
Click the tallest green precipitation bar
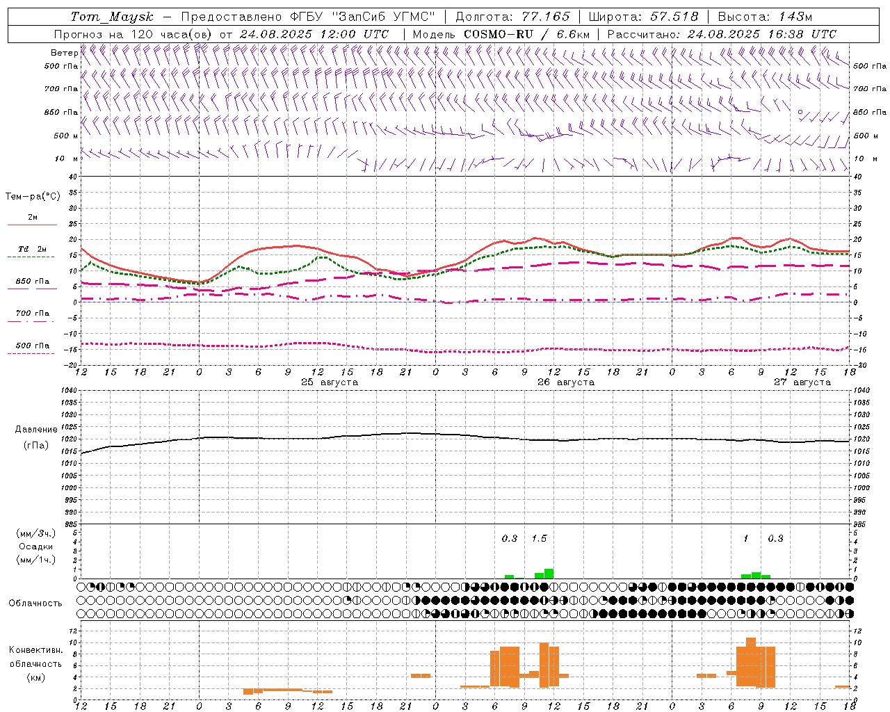pyautogui.click(x=549, y=574)
